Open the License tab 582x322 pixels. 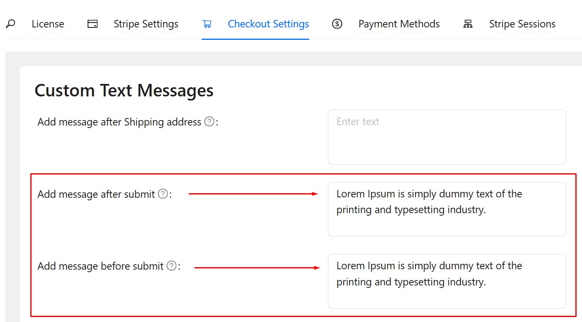(48, 24)
